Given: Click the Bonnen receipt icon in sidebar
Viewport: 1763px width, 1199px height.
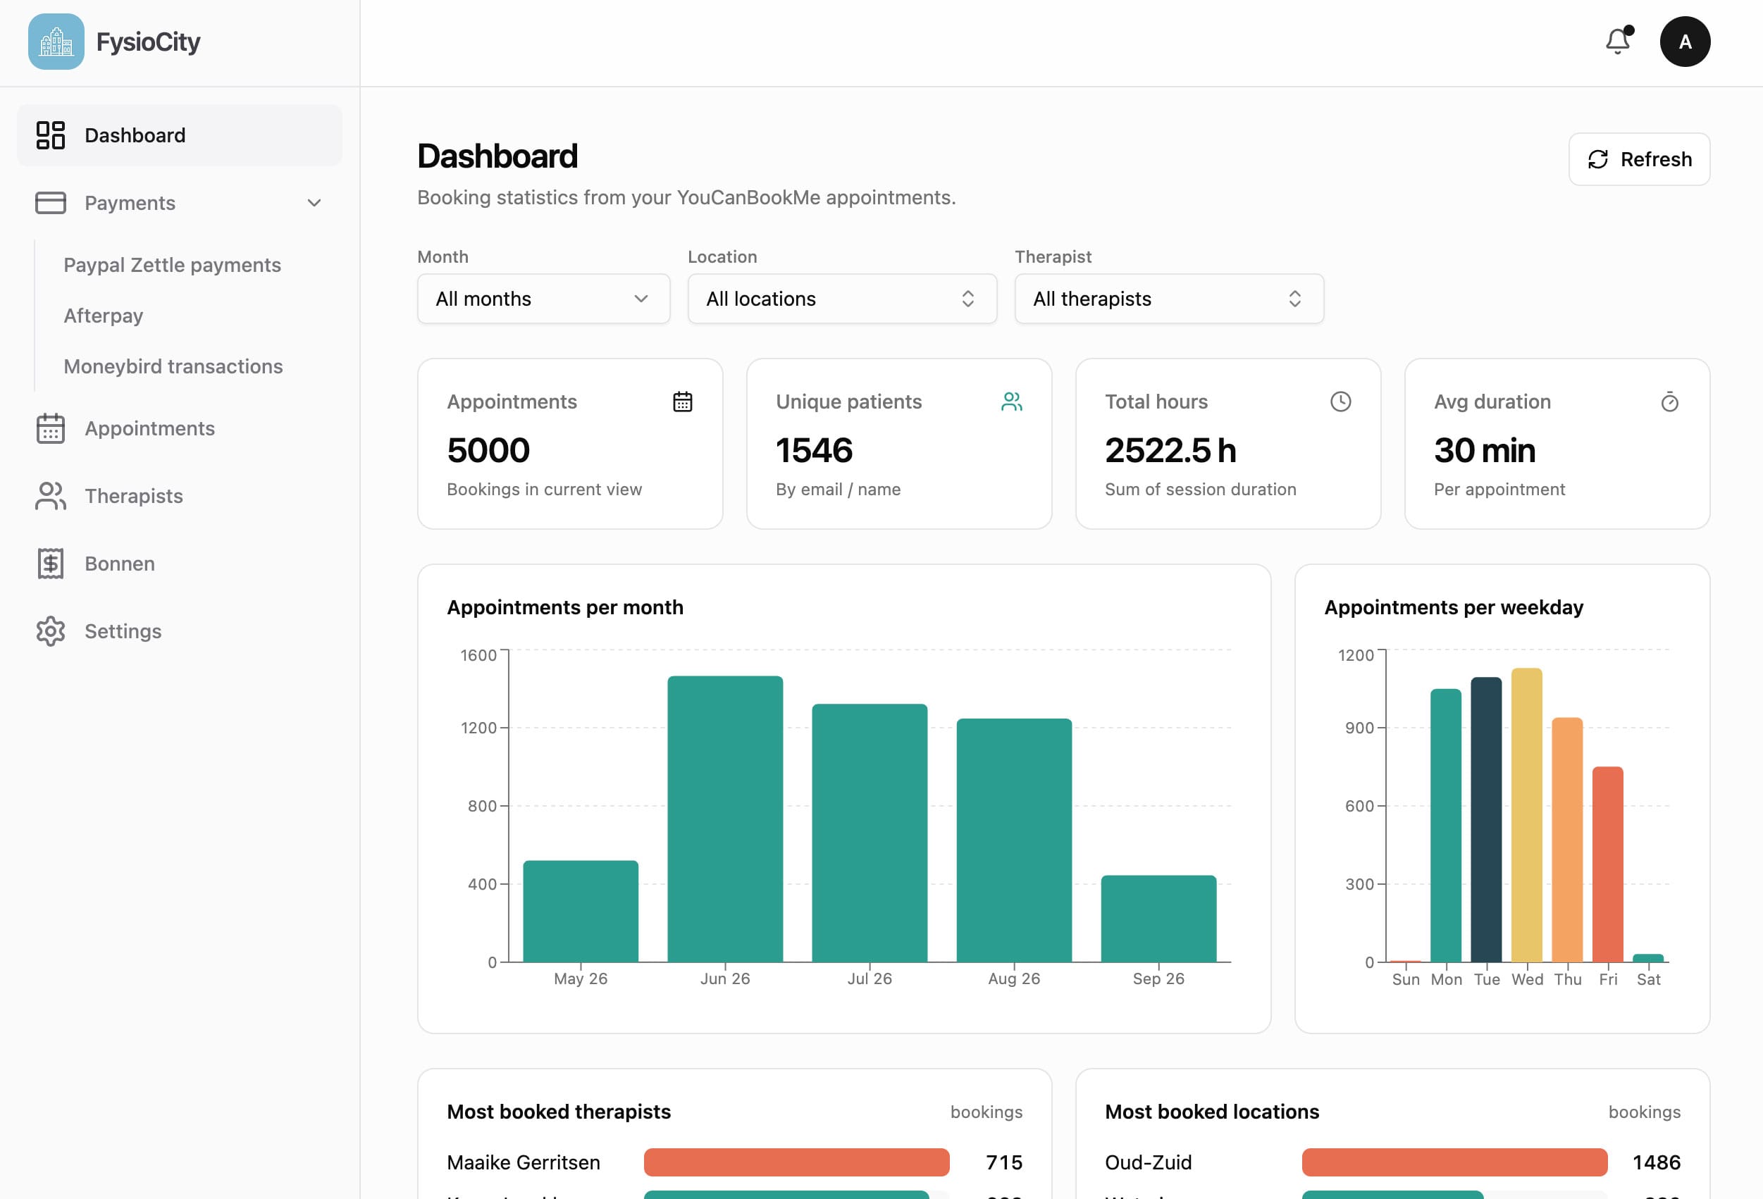Looking at the screenshot, I should coord(51,564).
